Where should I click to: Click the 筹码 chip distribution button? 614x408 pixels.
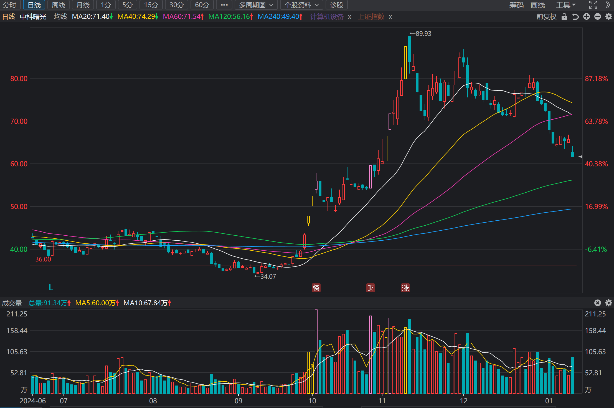click(516, 5)
